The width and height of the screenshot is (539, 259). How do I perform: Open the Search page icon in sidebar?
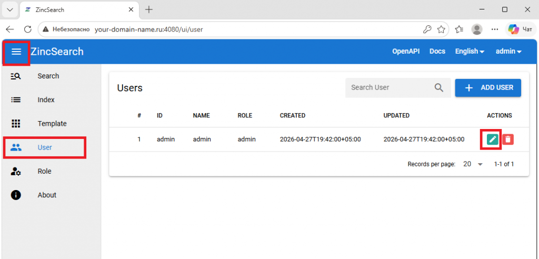click(16, 76)
